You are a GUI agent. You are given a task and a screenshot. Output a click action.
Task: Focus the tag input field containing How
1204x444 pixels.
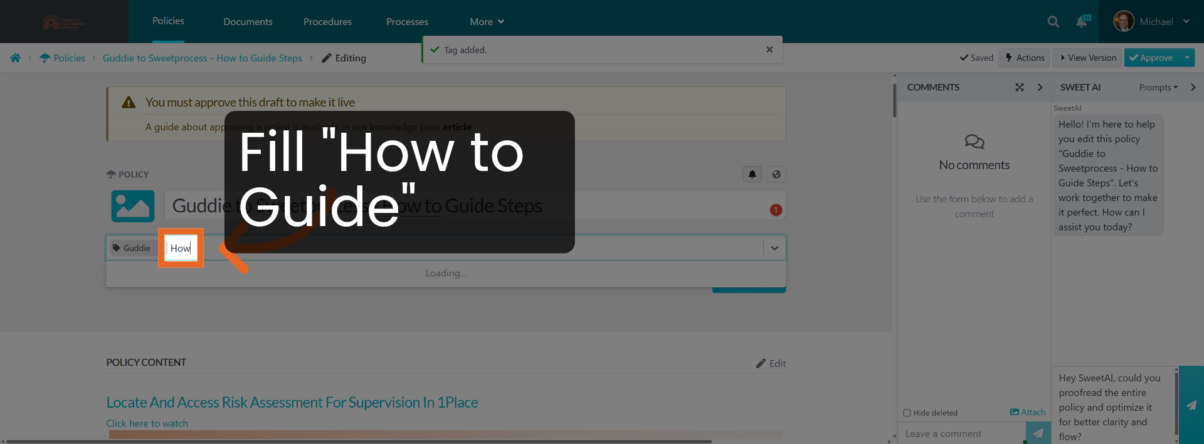[x=181, y=248]
